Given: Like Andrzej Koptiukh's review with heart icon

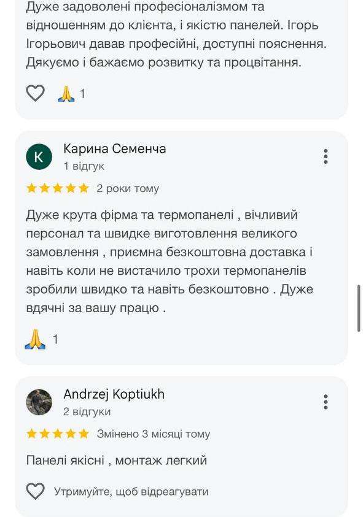Looking at the screenshot, I should (36, 491).
